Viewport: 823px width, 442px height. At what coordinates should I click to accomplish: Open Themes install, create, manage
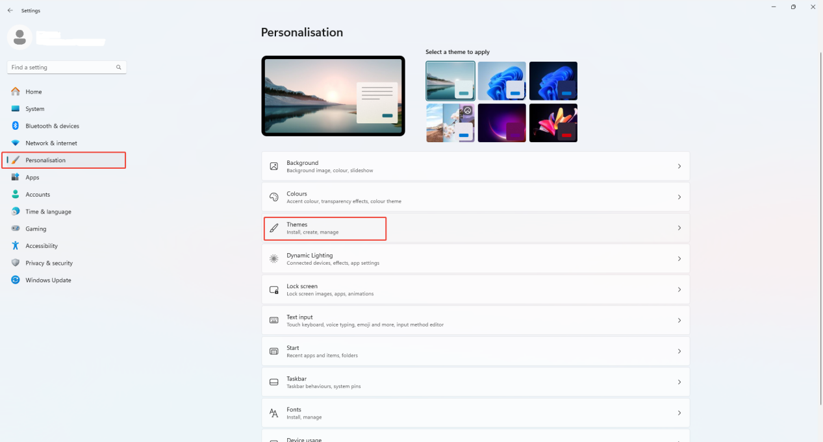click(325, 228)
